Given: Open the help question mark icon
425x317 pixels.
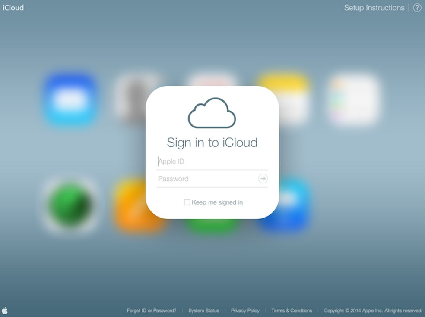Looking at the screenshot, I should 416,8.
